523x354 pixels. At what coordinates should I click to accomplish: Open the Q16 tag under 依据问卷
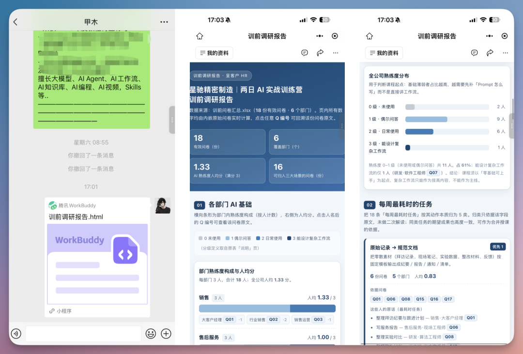[434, 299]
